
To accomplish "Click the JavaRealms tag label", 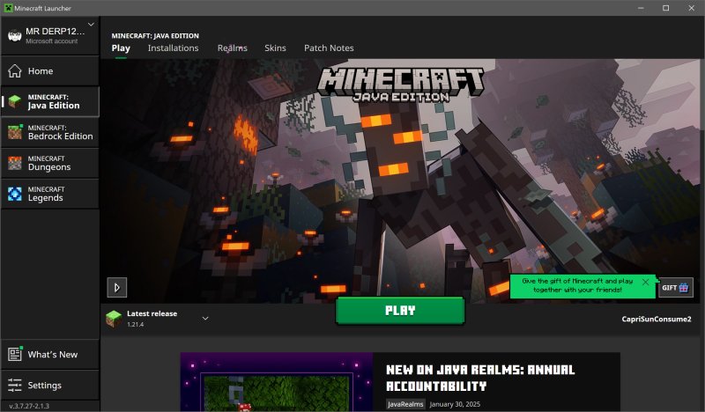I will [405, 404].
